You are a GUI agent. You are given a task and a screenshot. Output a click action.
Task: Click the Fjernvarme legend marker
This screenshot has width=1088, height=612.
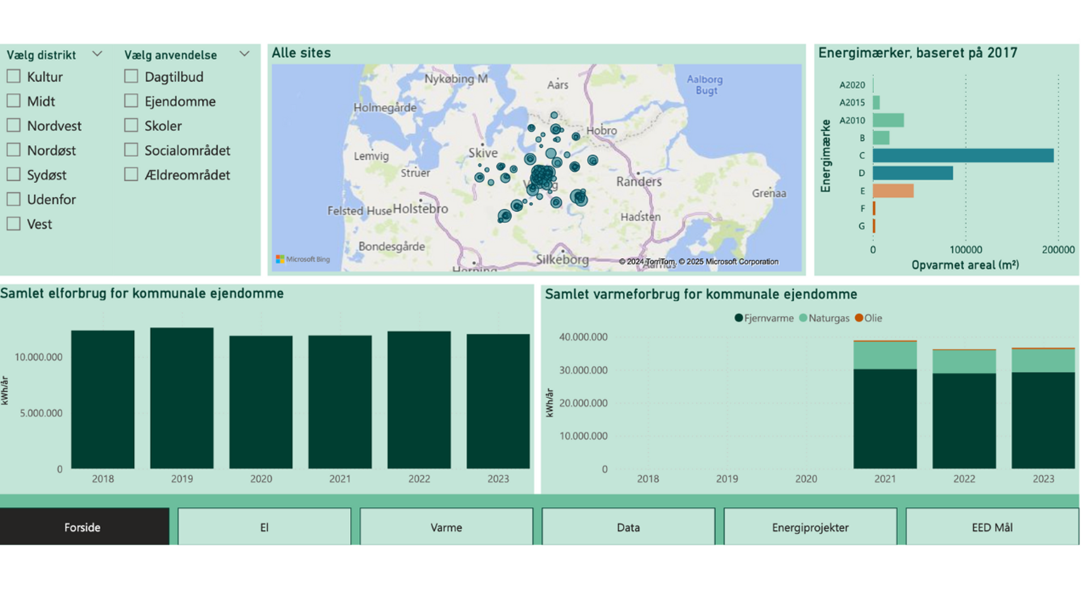click(x=738, y=318)
